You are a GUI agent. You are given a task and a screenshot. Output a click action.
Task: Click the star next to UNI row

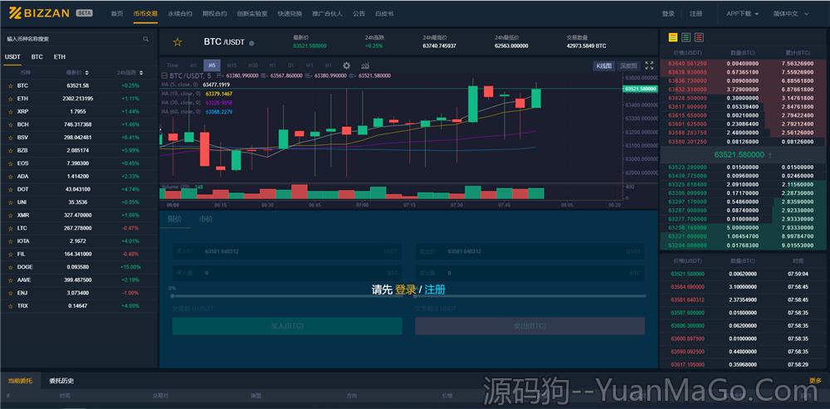10,202
